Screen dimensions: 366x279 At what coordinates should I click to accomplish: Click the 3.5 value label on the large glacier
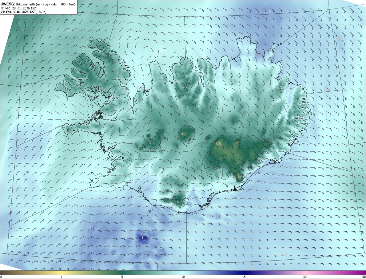[x=218, y=144]
